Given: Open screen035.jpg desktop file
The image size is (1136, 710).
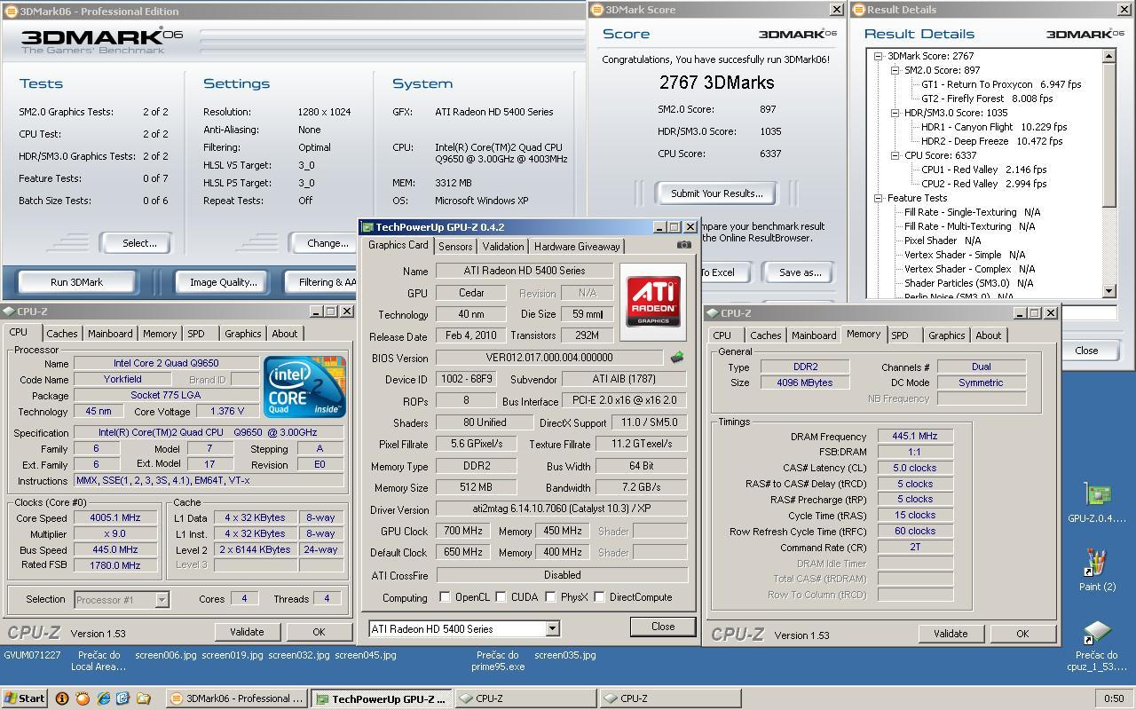Looking at the screenshot, I should point(565,655).
